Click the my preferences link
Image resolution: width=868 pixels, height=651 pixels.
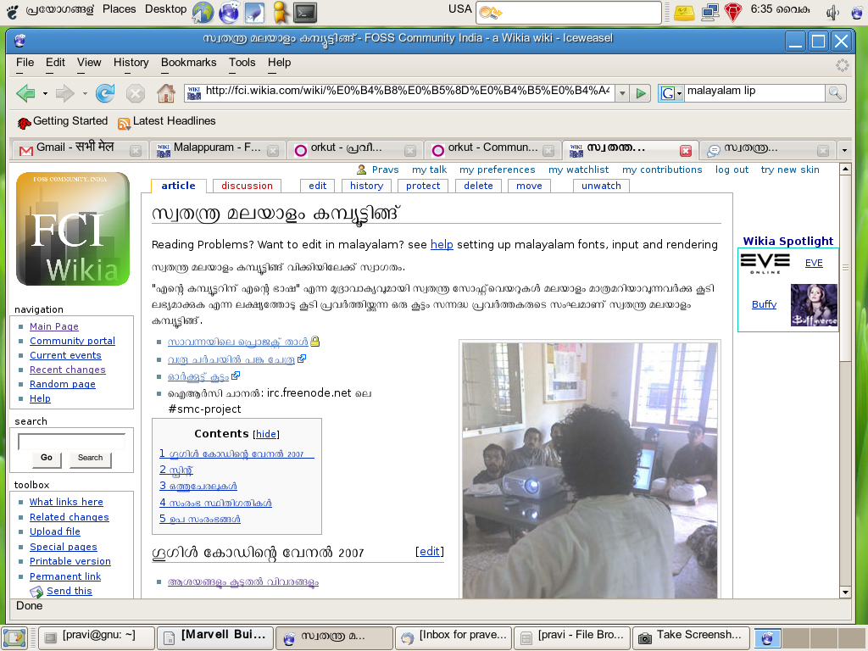click(497, 170)
